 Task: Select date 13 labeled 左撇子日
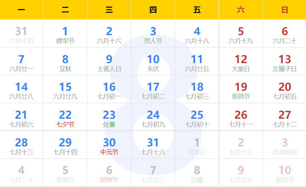pyautogui.click(x=284, y=61)
